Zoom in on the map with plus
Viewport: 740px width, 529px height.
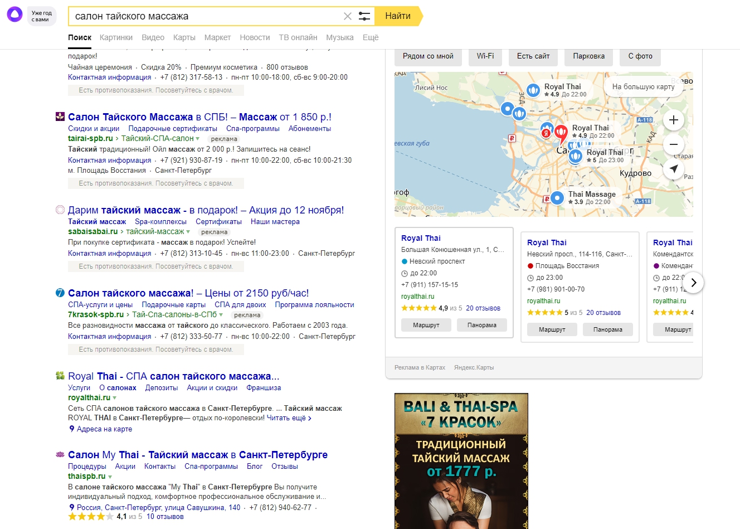[x=673, y=120]
